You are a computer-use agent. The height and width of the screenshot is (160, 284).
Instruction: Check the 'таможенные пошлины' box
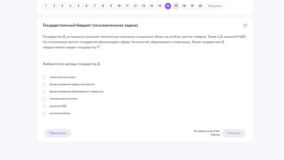click(45, 99)
